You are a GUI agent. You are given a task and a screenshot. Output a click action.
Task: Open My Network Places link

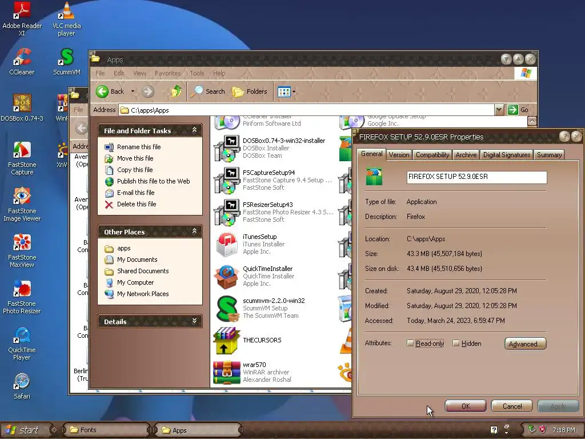143,294
